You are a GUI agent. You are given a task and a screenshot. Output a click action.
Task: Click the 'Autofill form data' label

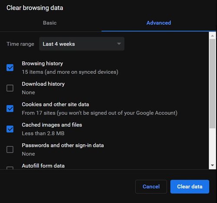43,166
